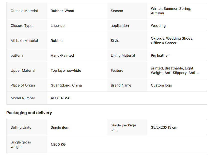
Task: Click the Outsole Material label cell
Action: 24,11
